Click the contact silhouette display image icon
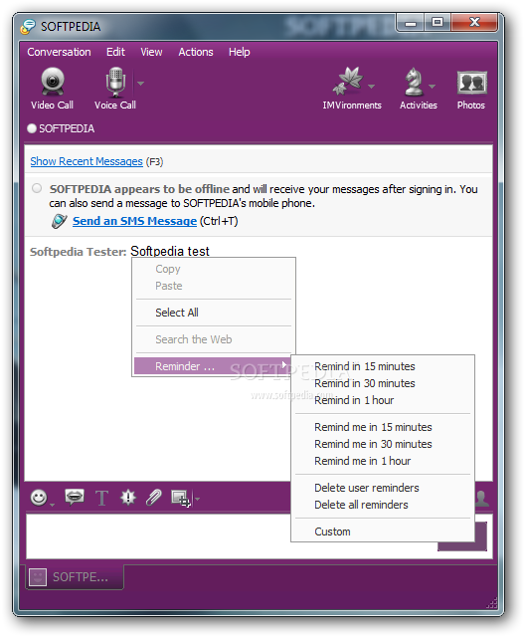 [482, 498]
